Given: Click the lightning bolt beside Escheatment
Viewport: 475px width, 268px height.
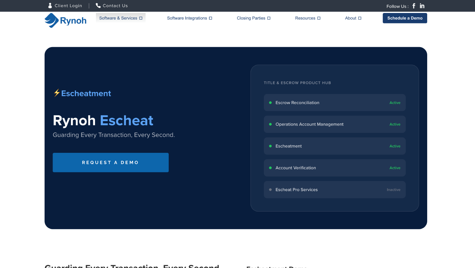Looking at the screenshot, I should click(57, 93).
